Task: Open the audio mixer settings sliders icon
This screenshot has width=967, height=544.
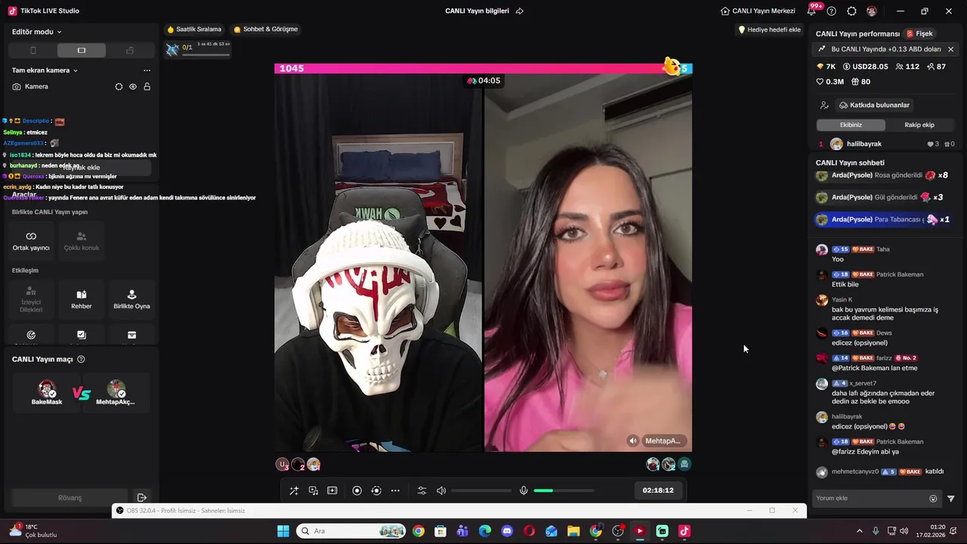Action: [422, 490]
